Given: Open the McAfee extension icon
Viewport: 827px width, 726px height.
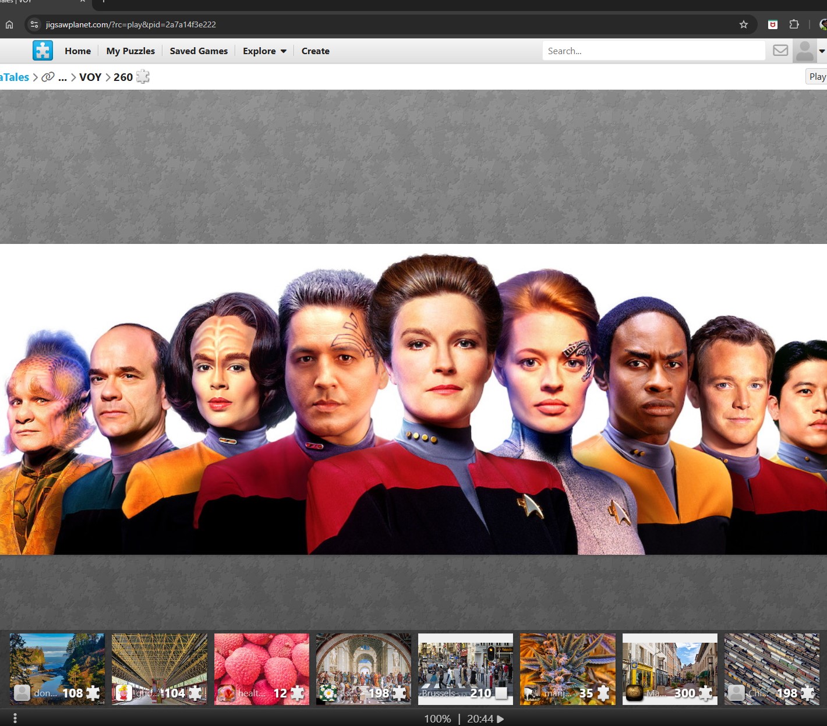Looking at the screenshot, I should click(773, 24).
